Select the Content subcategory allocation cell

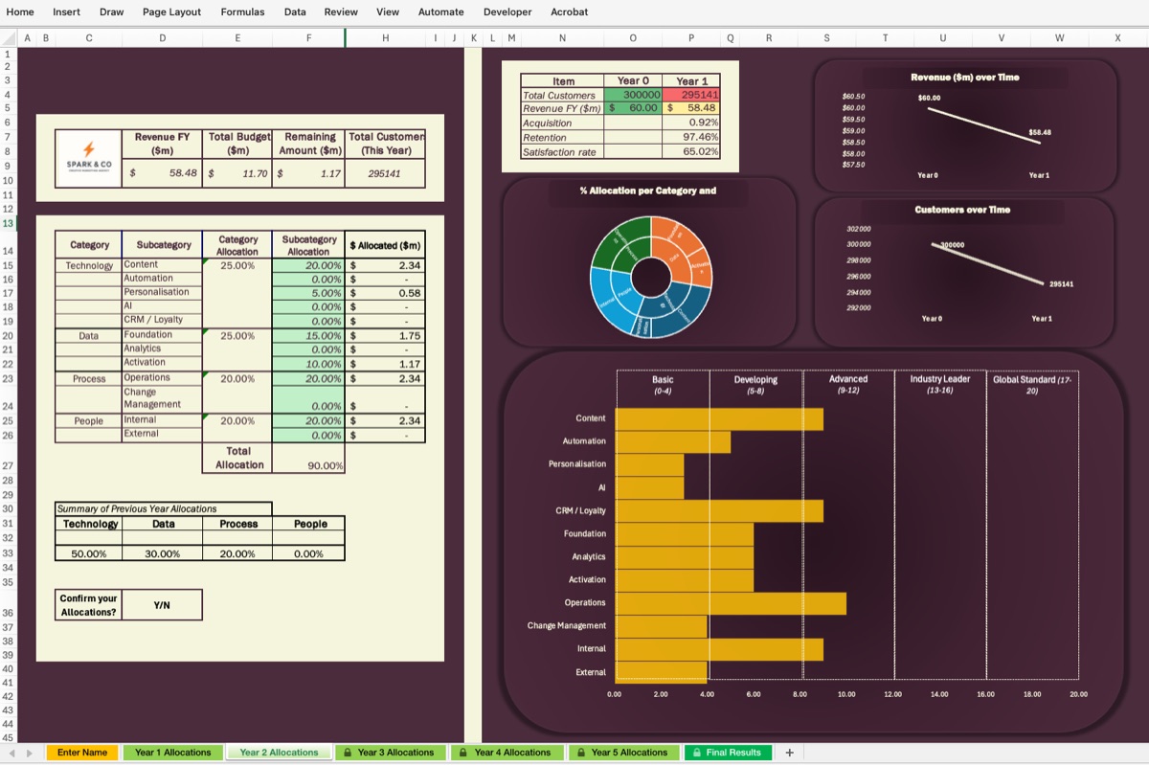tap(308, 265)
